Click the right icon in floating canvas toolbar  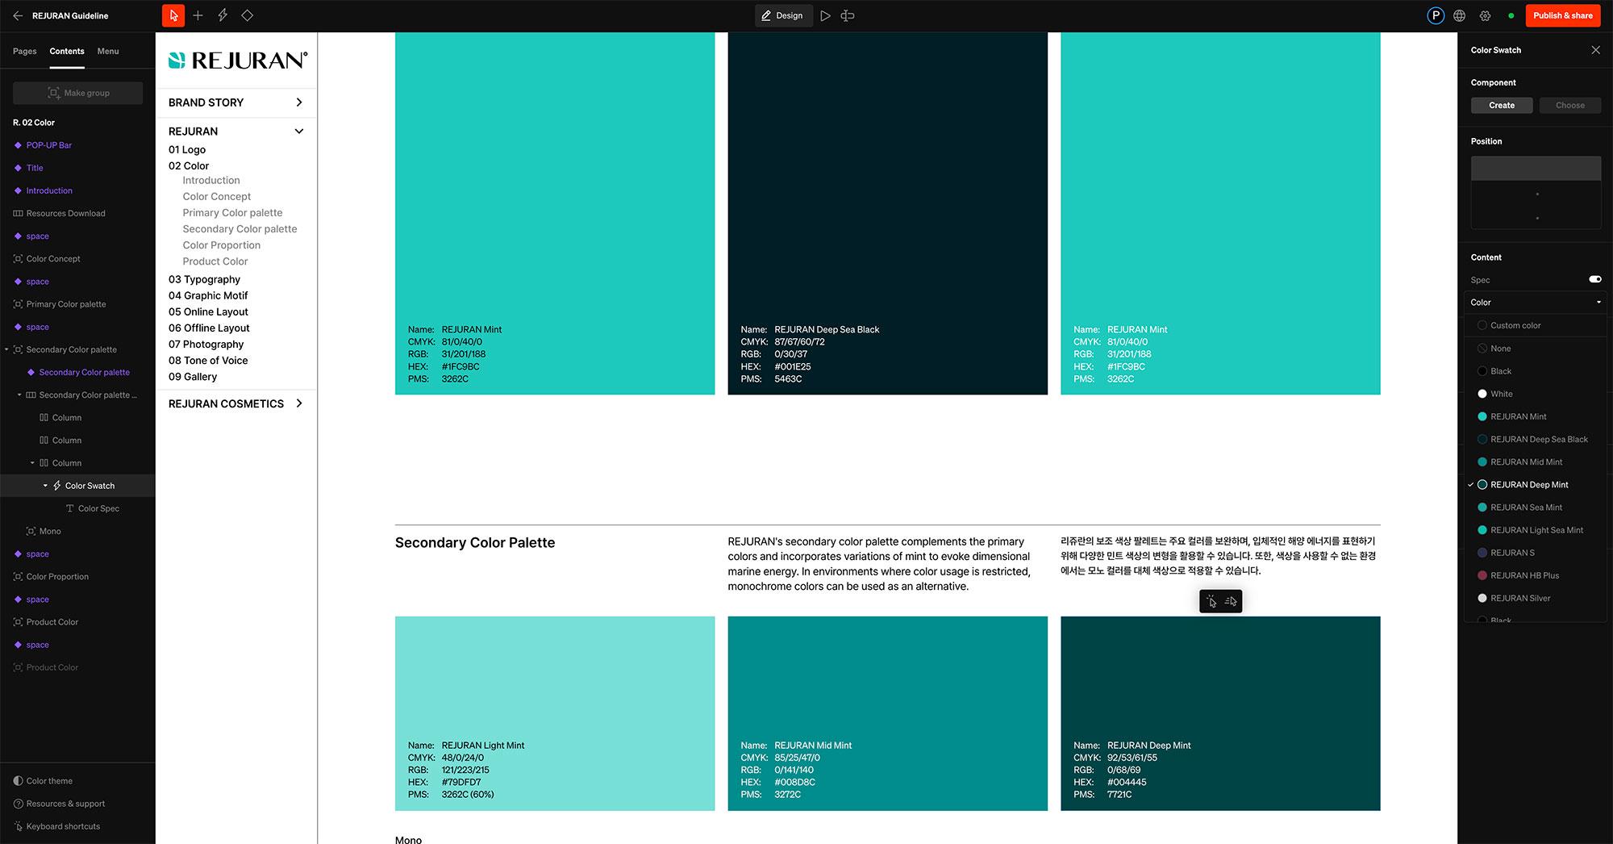(1231, 601)
